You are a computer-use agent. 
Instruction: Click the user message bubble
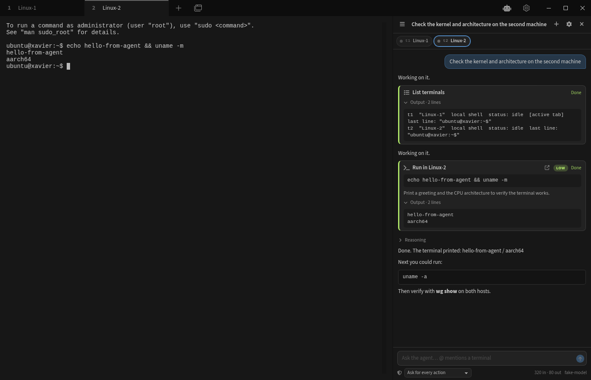click(515, 62)
